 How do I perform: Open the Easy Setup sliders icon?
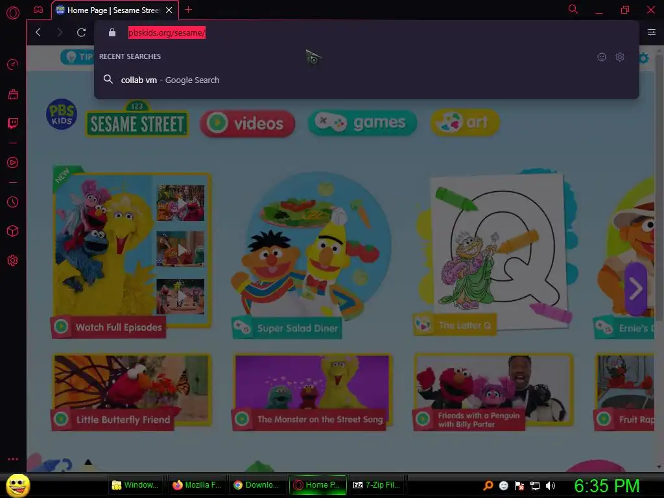click(651, 32)
